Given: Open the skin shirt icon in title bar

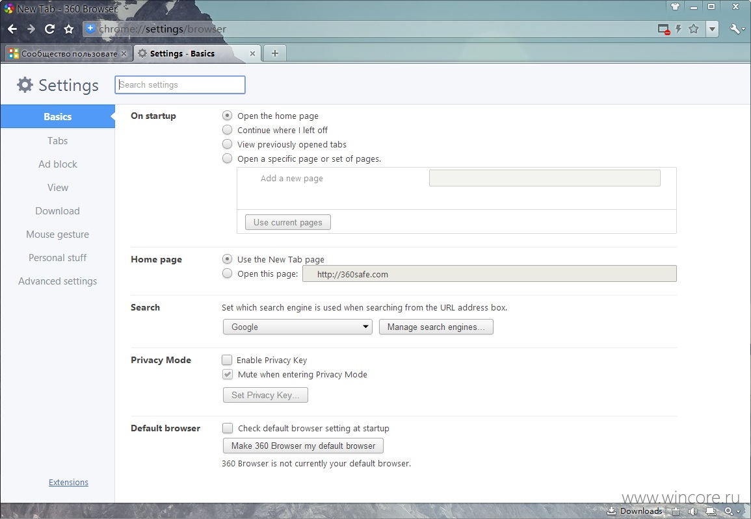Looking at the screenshot, I should coord(676,6).
